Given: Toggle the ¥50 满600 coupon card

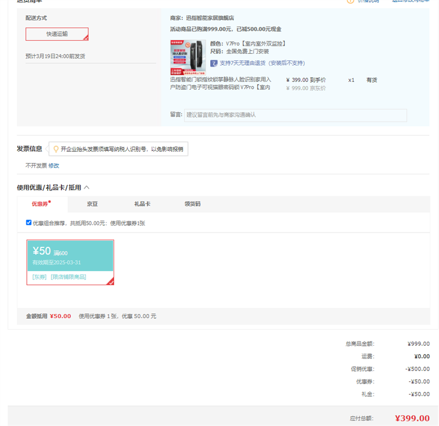Looking at the screenshot, I should pyautogui.click(x=70, y=256).
